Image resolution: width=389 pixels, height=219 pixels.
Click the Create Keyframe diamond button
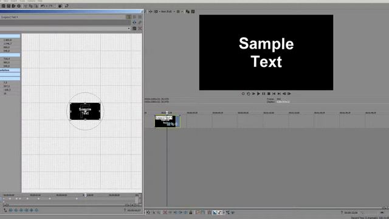32,210
